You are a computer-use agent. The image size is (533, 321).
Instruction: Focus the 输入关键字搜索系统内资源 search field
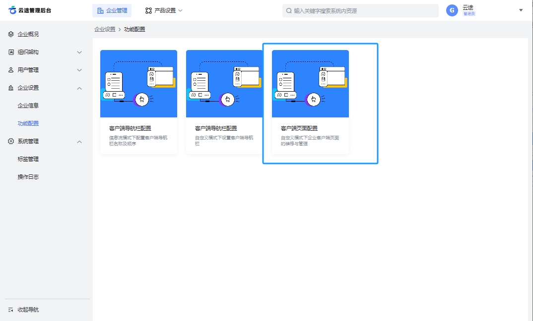click(360, 11)
